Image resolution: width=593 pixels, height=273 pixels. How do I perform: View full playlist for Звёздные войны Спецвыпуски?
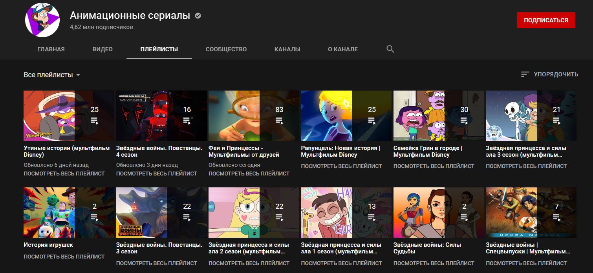click(x=526, y=263)
